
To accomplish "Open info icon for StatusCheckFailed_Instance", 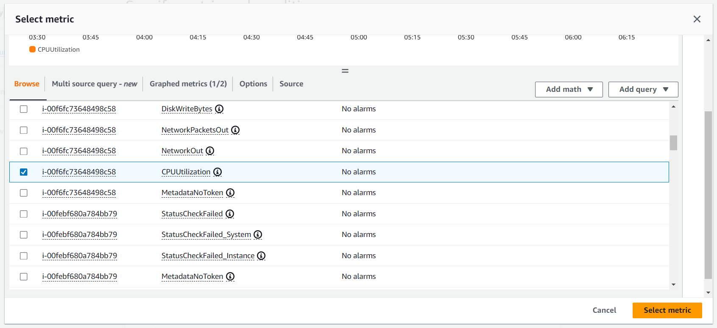I will (x=261, y=256).
